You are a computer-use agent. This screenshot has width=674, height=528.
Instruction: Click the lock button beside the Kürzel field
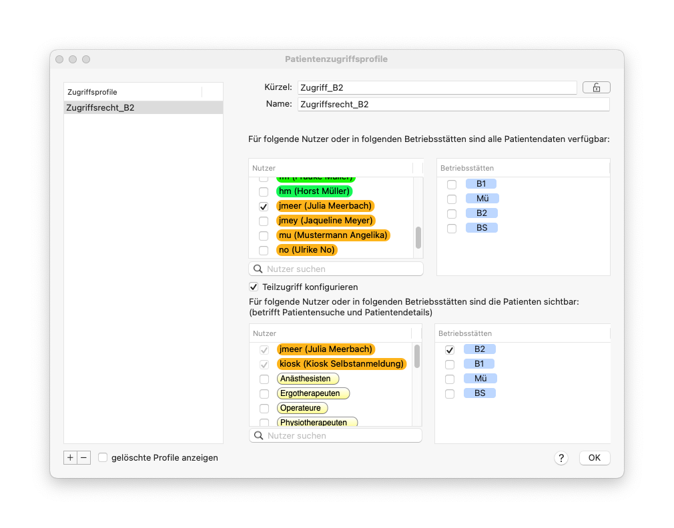tap(596, 87)
